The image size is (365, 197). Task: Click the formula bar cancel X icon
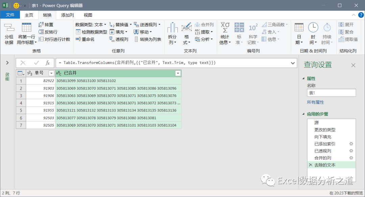pos(23,63)
